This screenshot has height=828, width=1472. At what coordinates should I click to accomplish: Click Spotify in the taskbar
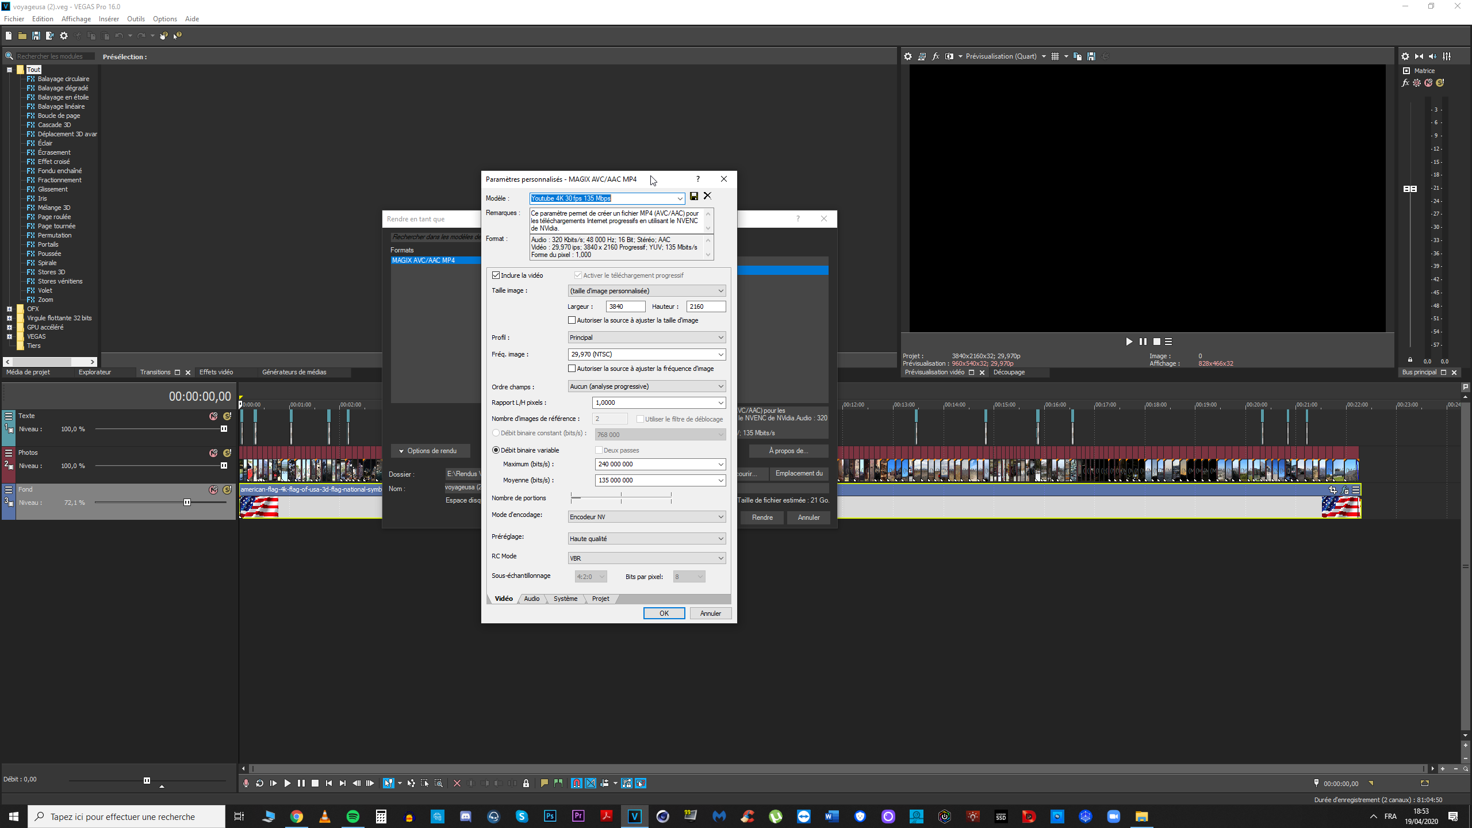pyautogui.click(x=353, y=816)
